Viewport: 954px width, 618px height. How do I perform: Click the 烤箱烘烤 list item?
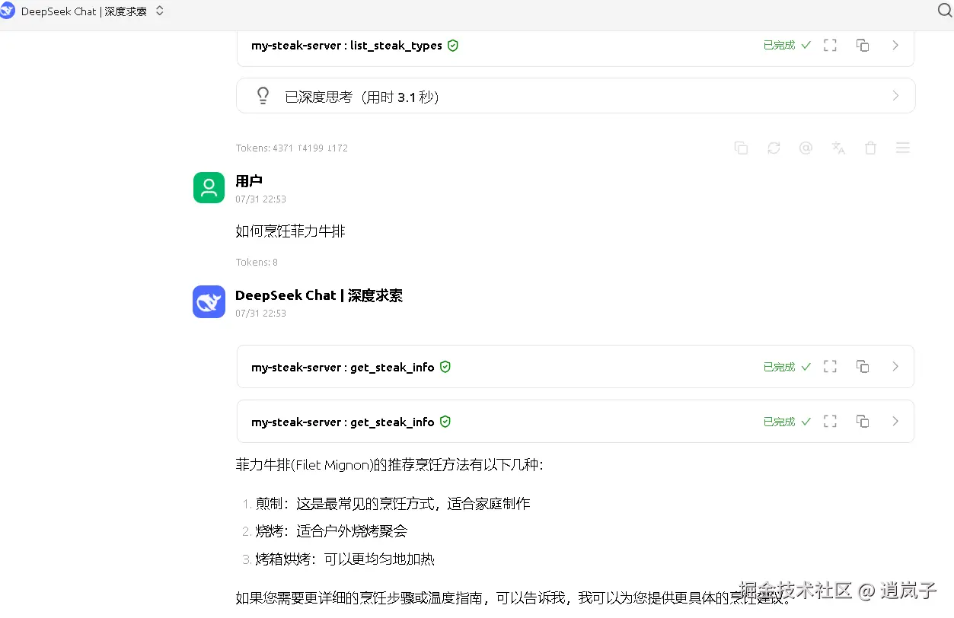(x=345, y=559)
